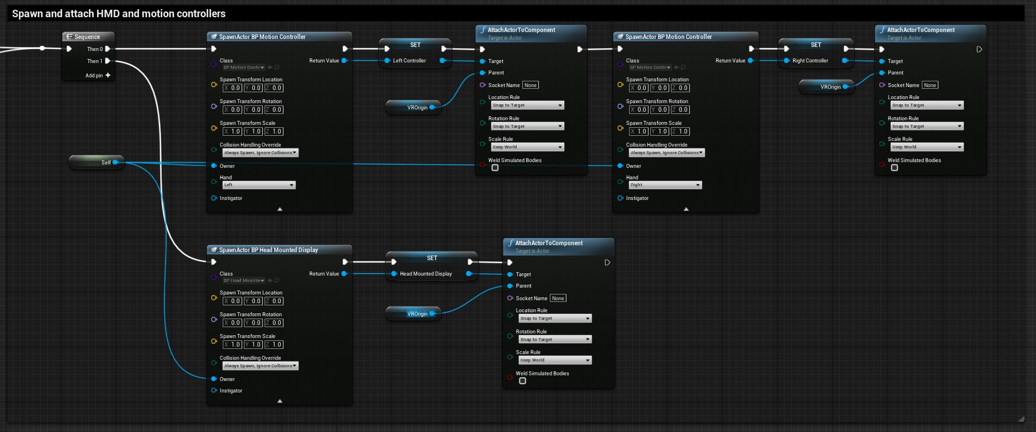The width and height of the screenshot is (1036, 432).
Task: Open the Hand dropdown set to Left
Action: point(259,185)
